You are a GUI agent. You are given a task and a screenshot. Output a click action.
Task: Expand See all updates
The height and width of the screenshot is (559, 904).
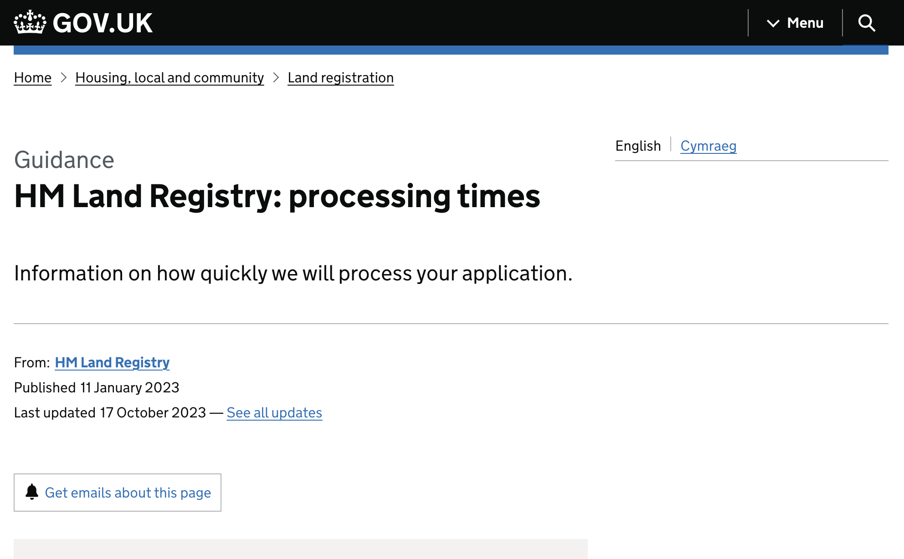coord(274,412)
